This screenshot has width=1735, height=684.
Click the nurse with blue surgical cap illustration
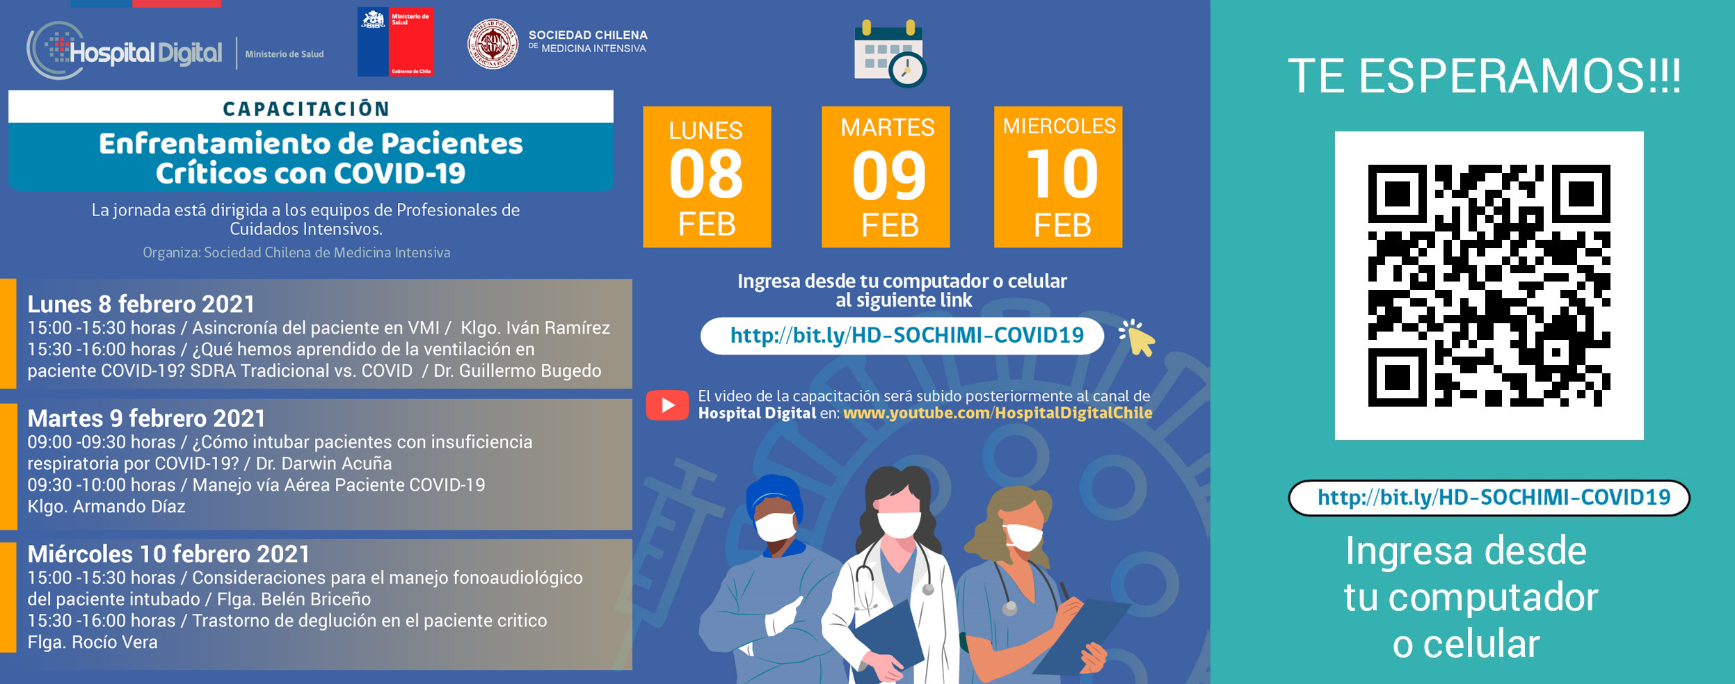(772, 580)
